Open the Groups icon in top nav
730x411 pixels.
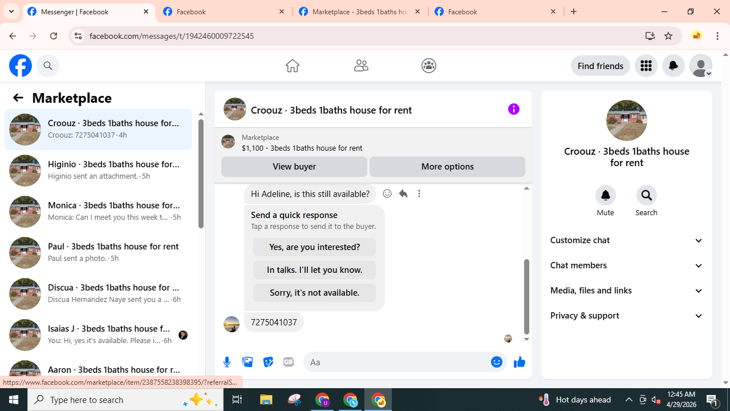[429, 66]
